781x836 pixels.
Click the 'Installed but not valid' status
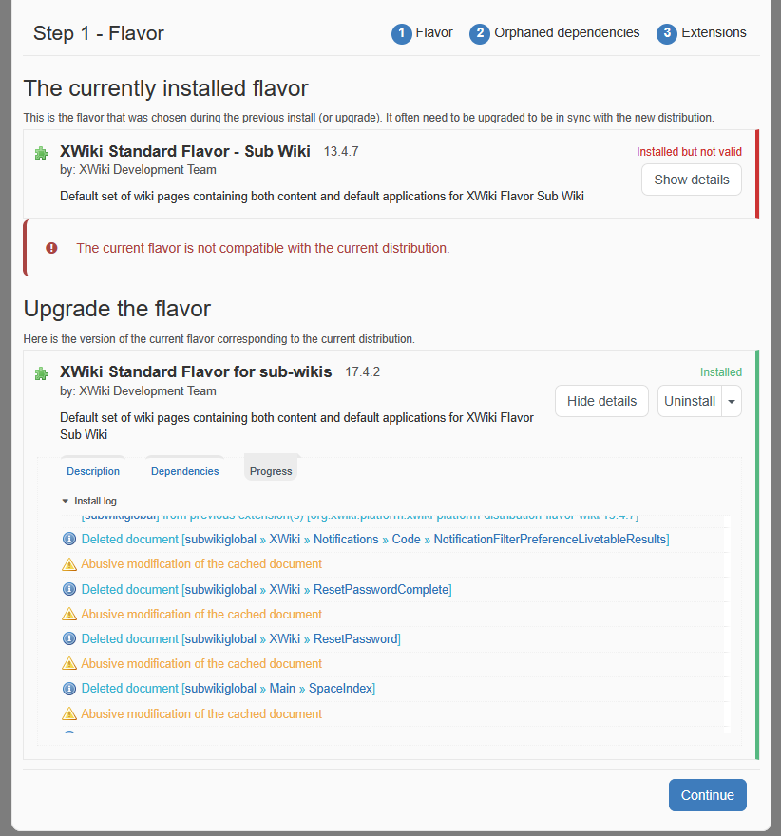point(689,152)
